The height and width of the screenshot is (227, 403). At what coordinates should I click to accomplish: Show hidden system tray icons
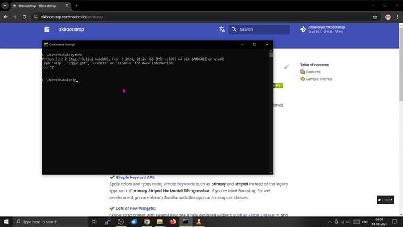pyautogui.click(x=330, y=221)
